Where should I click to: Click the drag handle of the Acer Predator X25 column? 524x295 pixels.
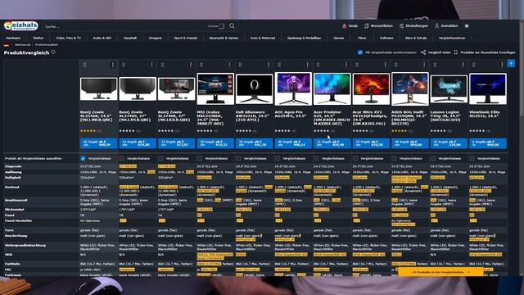tap(318, 65)
